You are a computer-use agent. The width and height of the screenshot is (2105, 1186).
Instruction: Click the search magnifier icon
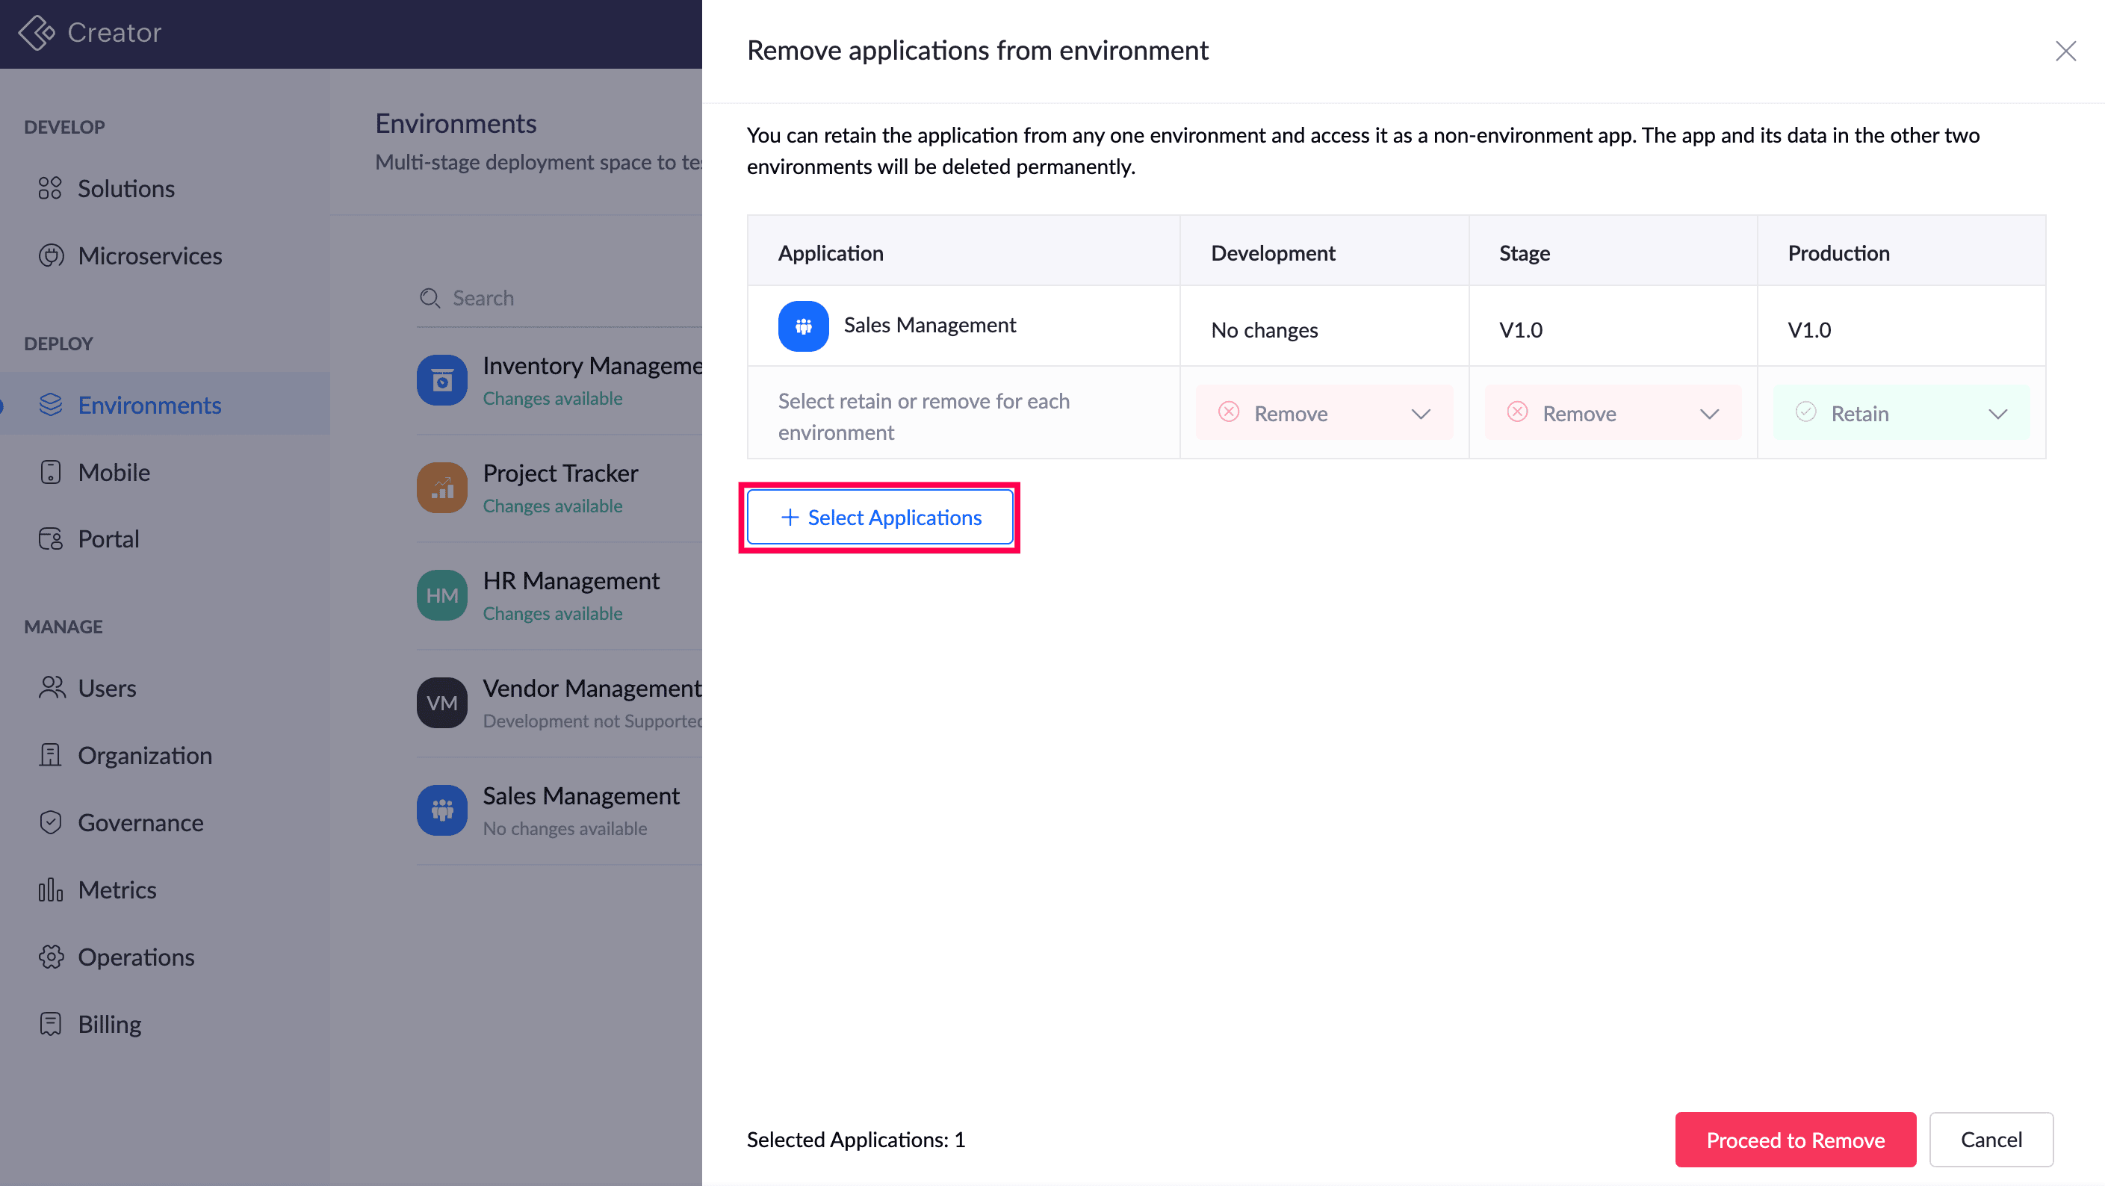[x=429, y=298]
